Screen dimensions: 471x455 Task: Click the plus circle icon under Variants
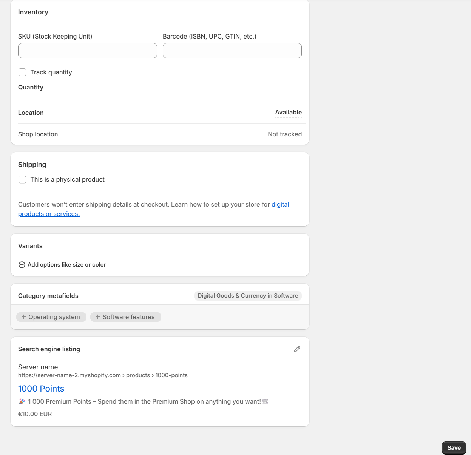tap(22, 265)
